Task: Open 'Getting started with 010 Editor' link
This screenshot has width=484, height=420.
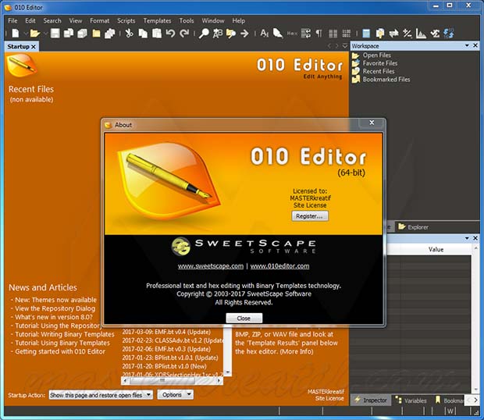Action: pyautogui.click(x=60, y=351)
